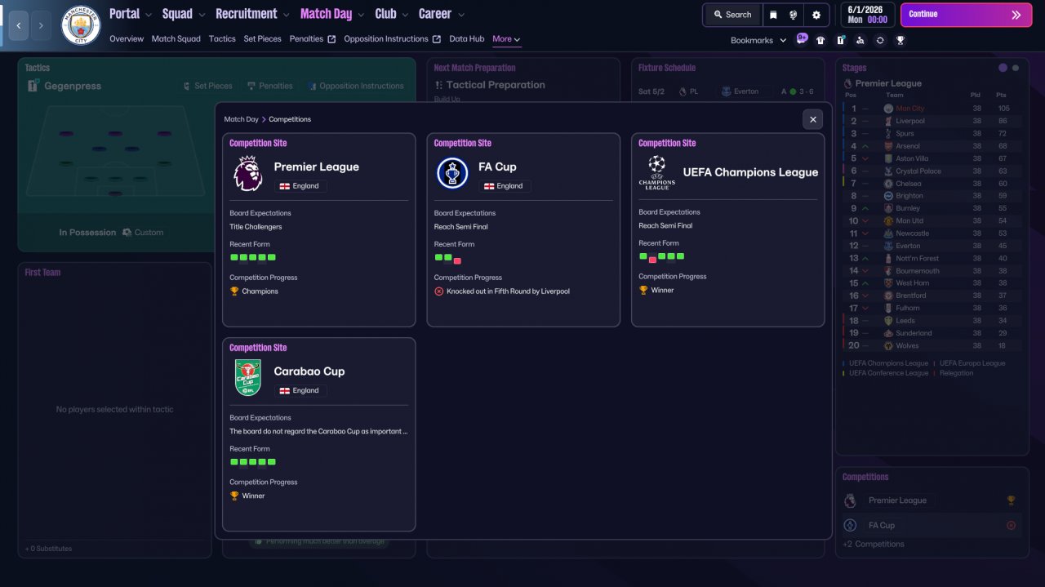Image resolution: width=1045 pixels, height=587 pixels.
Task: Click Opposition Instructions button in Tactics panel
Action: point(355,86)
